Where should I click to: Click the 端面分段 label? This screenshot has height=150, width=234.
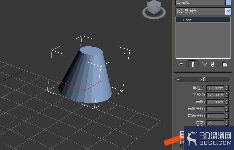tap(197, 116)
